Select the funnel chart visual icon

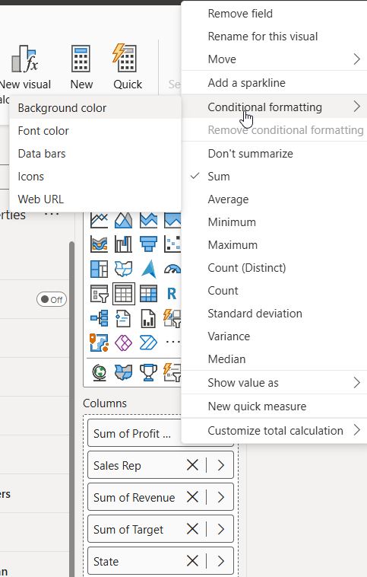[x=148, y=244]
